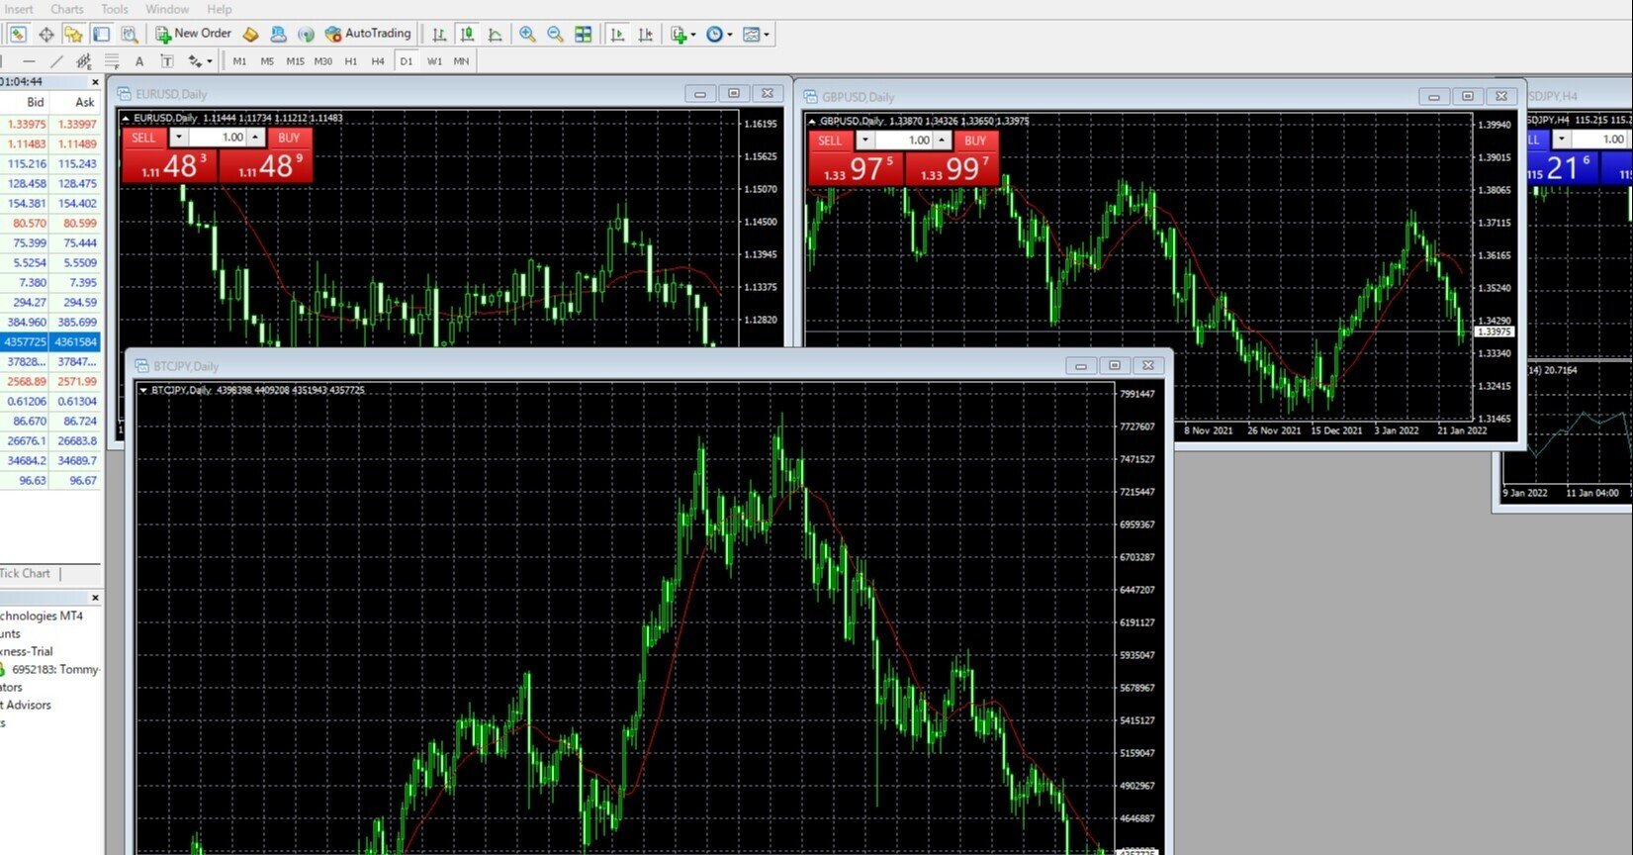Open the Insert menu
The image size is (1633, 855).
[19, 9]
